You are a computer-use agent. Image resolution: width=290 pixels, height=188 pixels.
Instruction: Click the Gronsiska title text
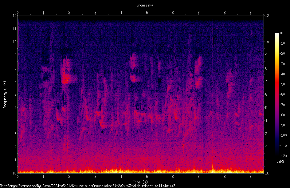click(x=145, y=5)
